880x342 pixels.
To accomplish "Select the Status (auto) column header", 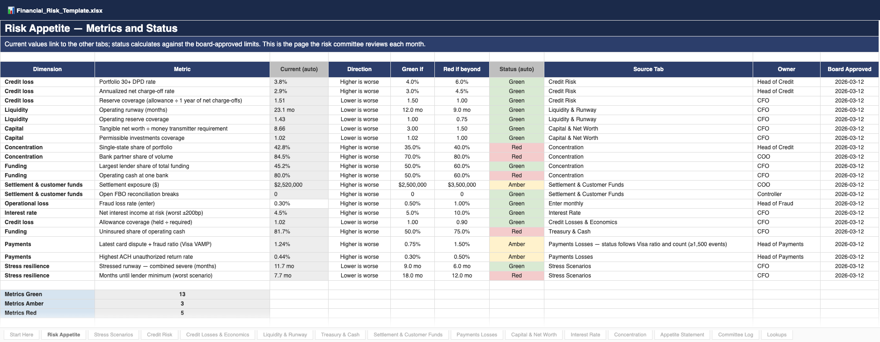I will [517, 69].
